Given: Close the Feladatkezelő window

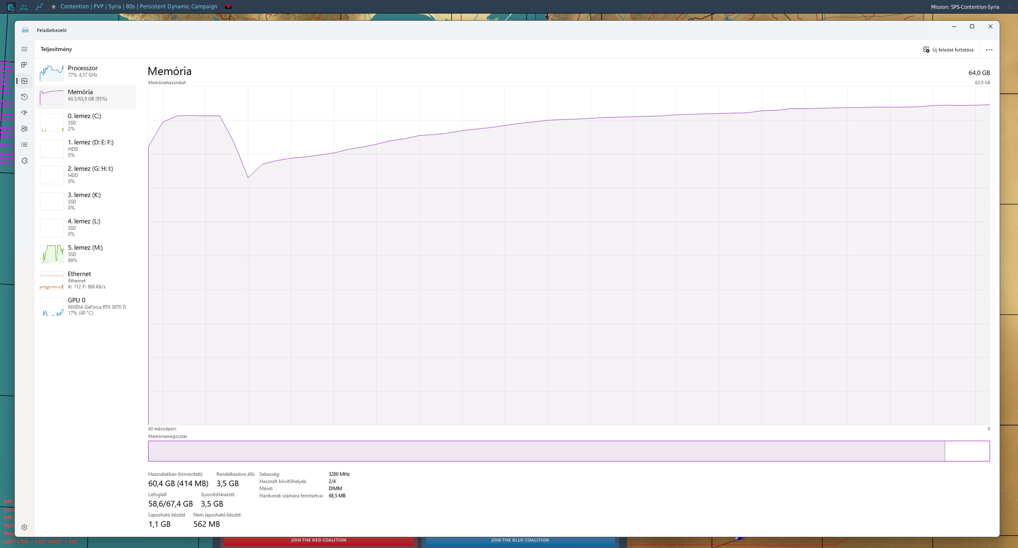Looking at the screenshot, I should tap(990, 26).
